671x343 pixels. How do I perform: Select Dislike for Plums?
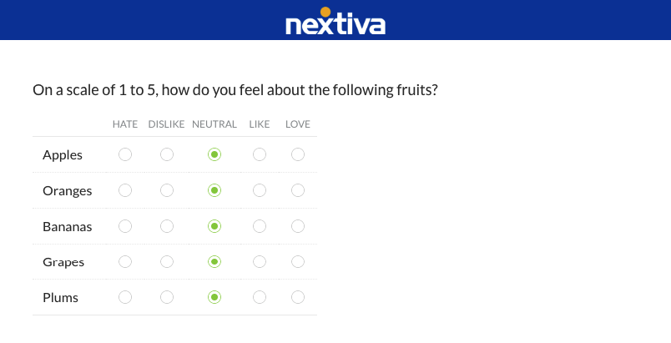[167, 297]
